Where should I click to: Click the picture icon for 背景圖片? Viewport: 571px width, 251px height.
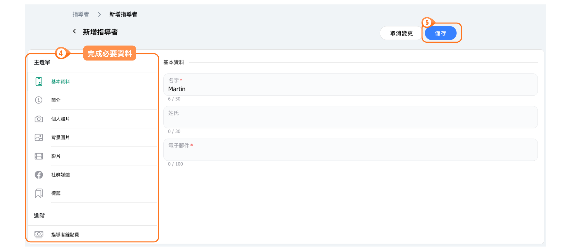(x=39, y=137)
